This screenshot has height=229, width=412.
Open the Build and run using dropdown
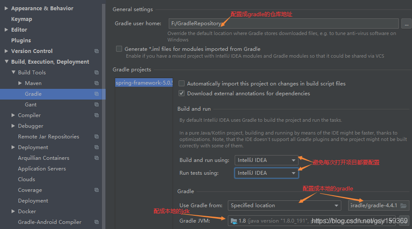click(x=266, y=160)
